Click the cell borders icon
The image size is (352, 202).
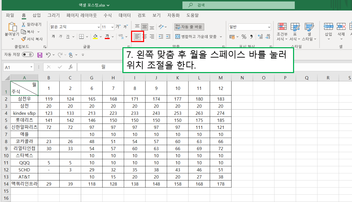coord(81,36)
